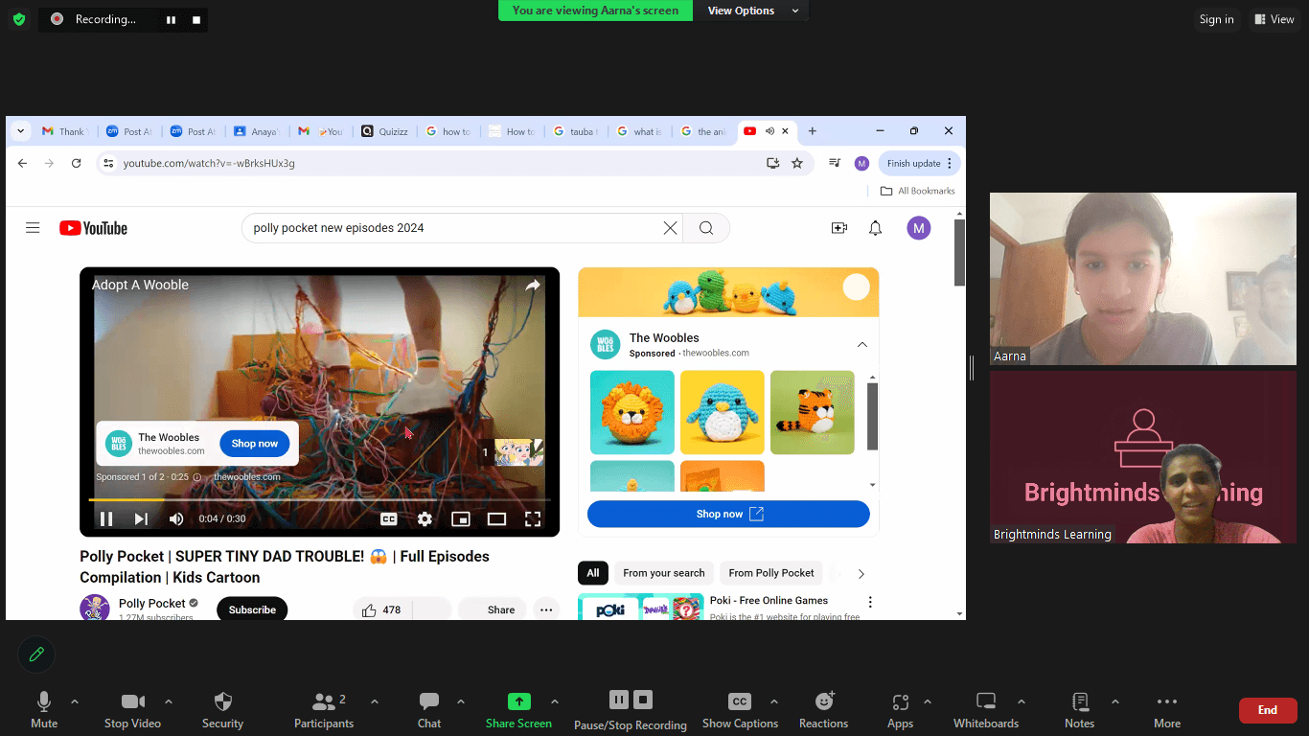Open Zoom Whiteboards
This screenshot has height=736, width=1309.
tap(986, 709)
